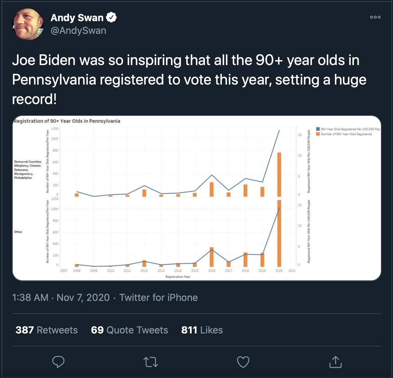Show the 69 Quote Tweets
This screenshot has height=378, width=393.
pos(129,330)
